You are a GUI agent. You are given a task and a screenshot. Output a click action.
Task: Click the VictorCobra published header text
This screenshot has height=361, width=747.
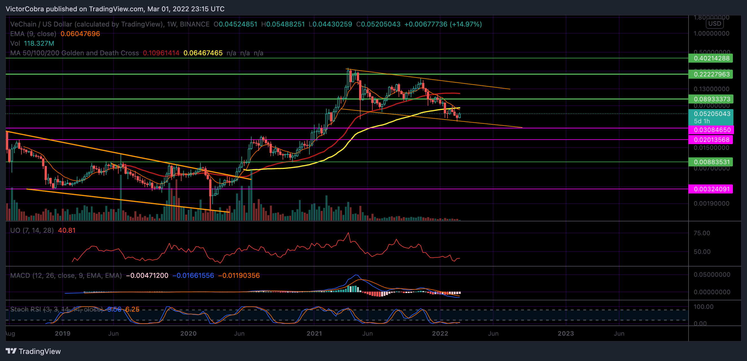pos(115,9)
